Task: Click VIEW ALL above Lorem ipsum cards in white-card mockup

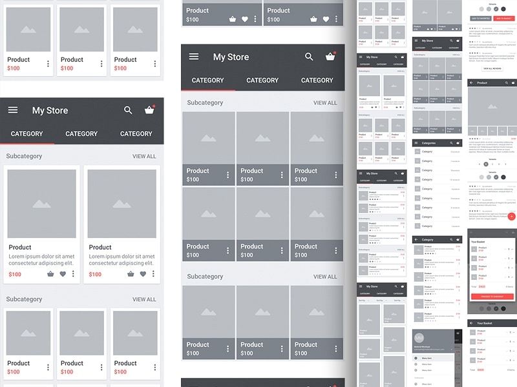Action: [x=144, y=156]
